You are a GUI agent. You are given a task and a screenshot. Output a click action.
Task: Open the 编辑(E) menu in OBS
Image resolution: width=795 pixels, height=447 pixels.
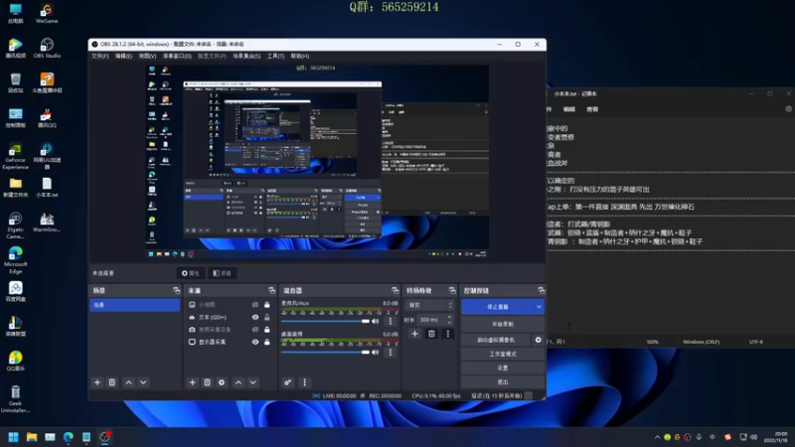(123, 57)
